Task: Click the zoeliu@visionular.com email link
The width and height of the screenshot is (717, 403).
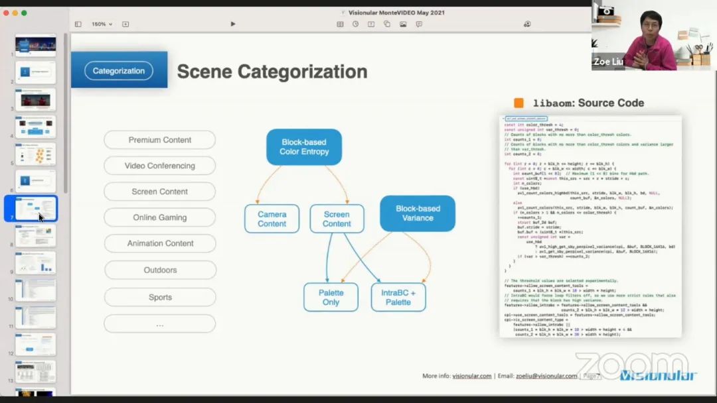Action: pos(546,376)
